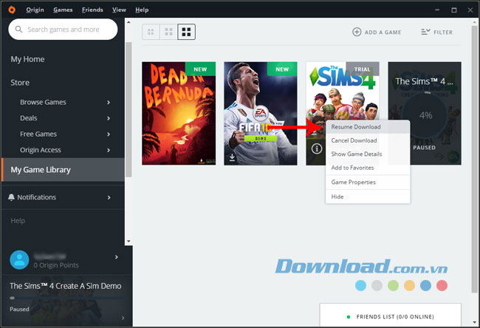Expand Browse Games chevron

coord(109,102)
